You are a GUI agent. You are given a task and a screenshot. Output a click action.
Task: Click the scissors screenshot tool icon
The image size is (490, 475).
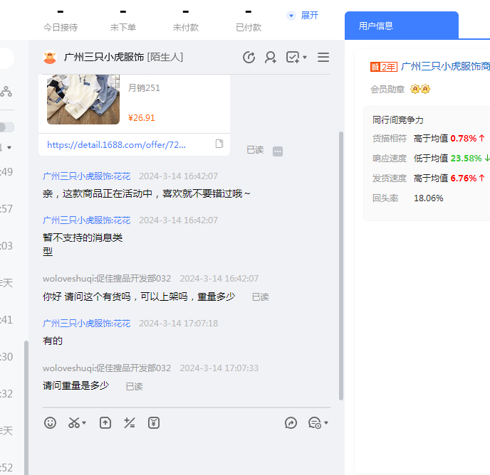tap(74, 422)
